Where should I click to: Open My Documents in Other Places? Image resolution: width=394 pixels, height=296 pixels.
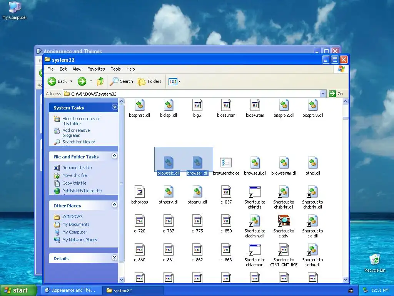76,225
